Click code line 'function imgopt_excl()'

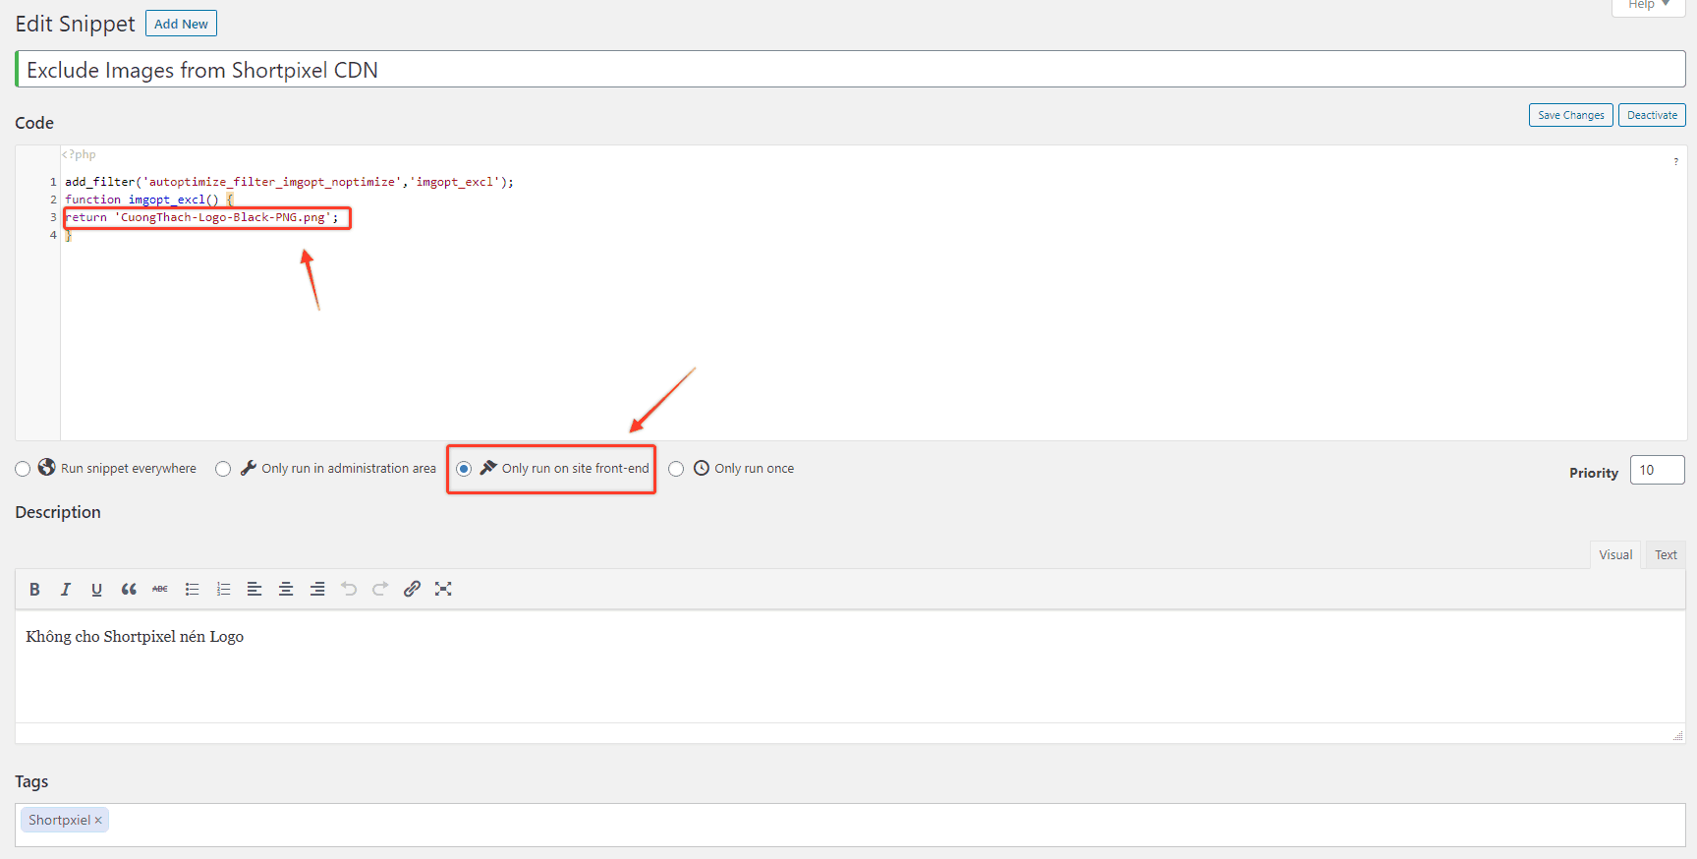(x=148, y=200)
